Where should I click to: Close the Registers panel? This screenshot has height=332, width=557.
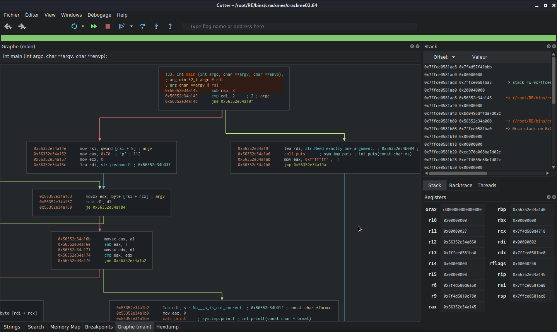coord(554,197)
